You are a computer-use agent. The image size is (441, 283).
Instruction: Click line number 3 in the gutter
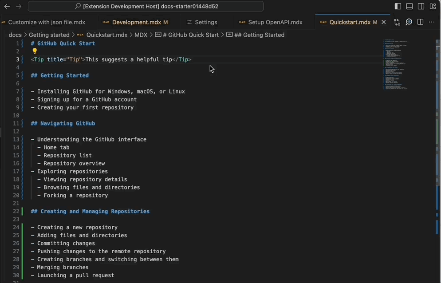(17, 59)
